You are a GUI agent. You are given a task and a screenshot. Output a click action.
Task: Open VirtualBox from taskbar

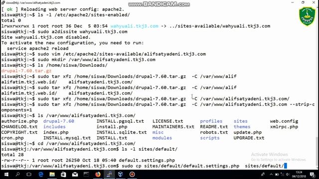tap(121, 175)
